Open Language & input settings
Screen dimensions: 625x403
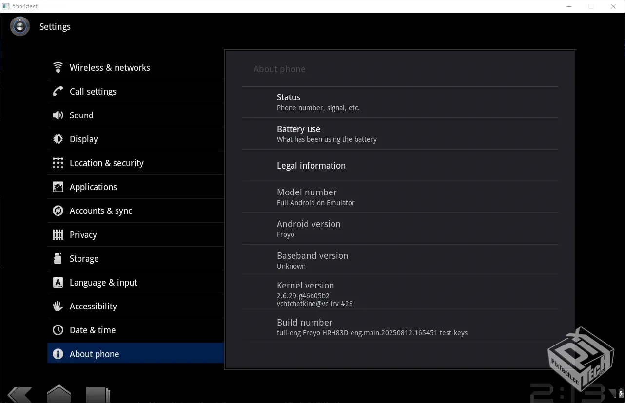click(x=103, y=282)
